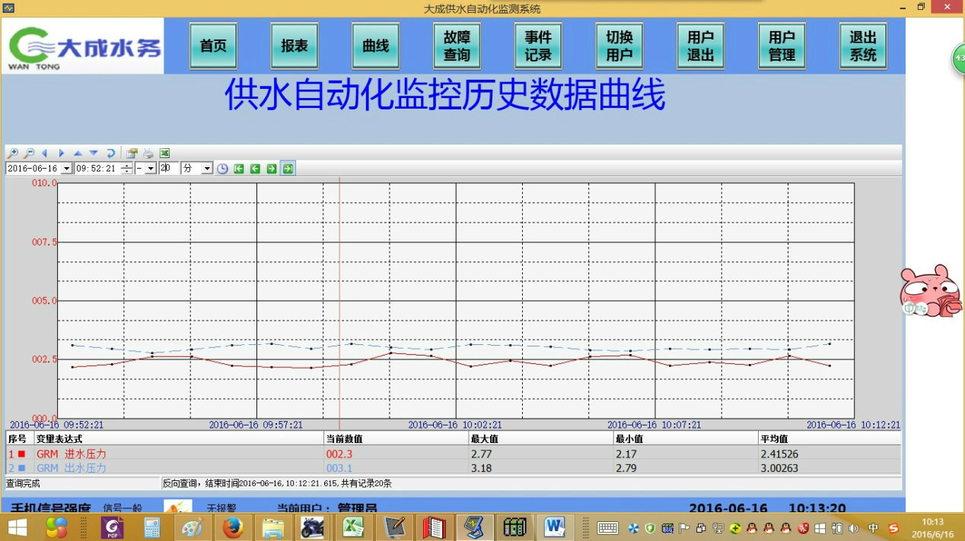Go to the 首页 home page

(x=213, y=46)
